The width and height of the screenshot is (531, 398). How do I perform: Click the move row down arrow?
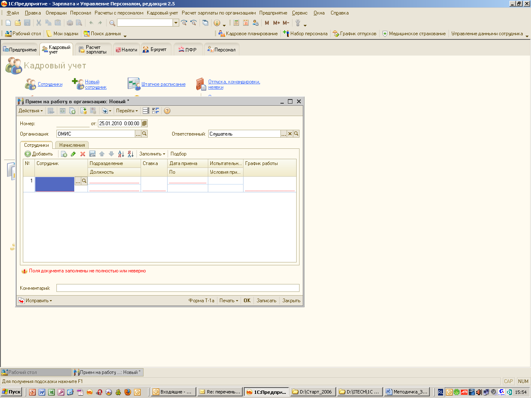pos(111,154)
